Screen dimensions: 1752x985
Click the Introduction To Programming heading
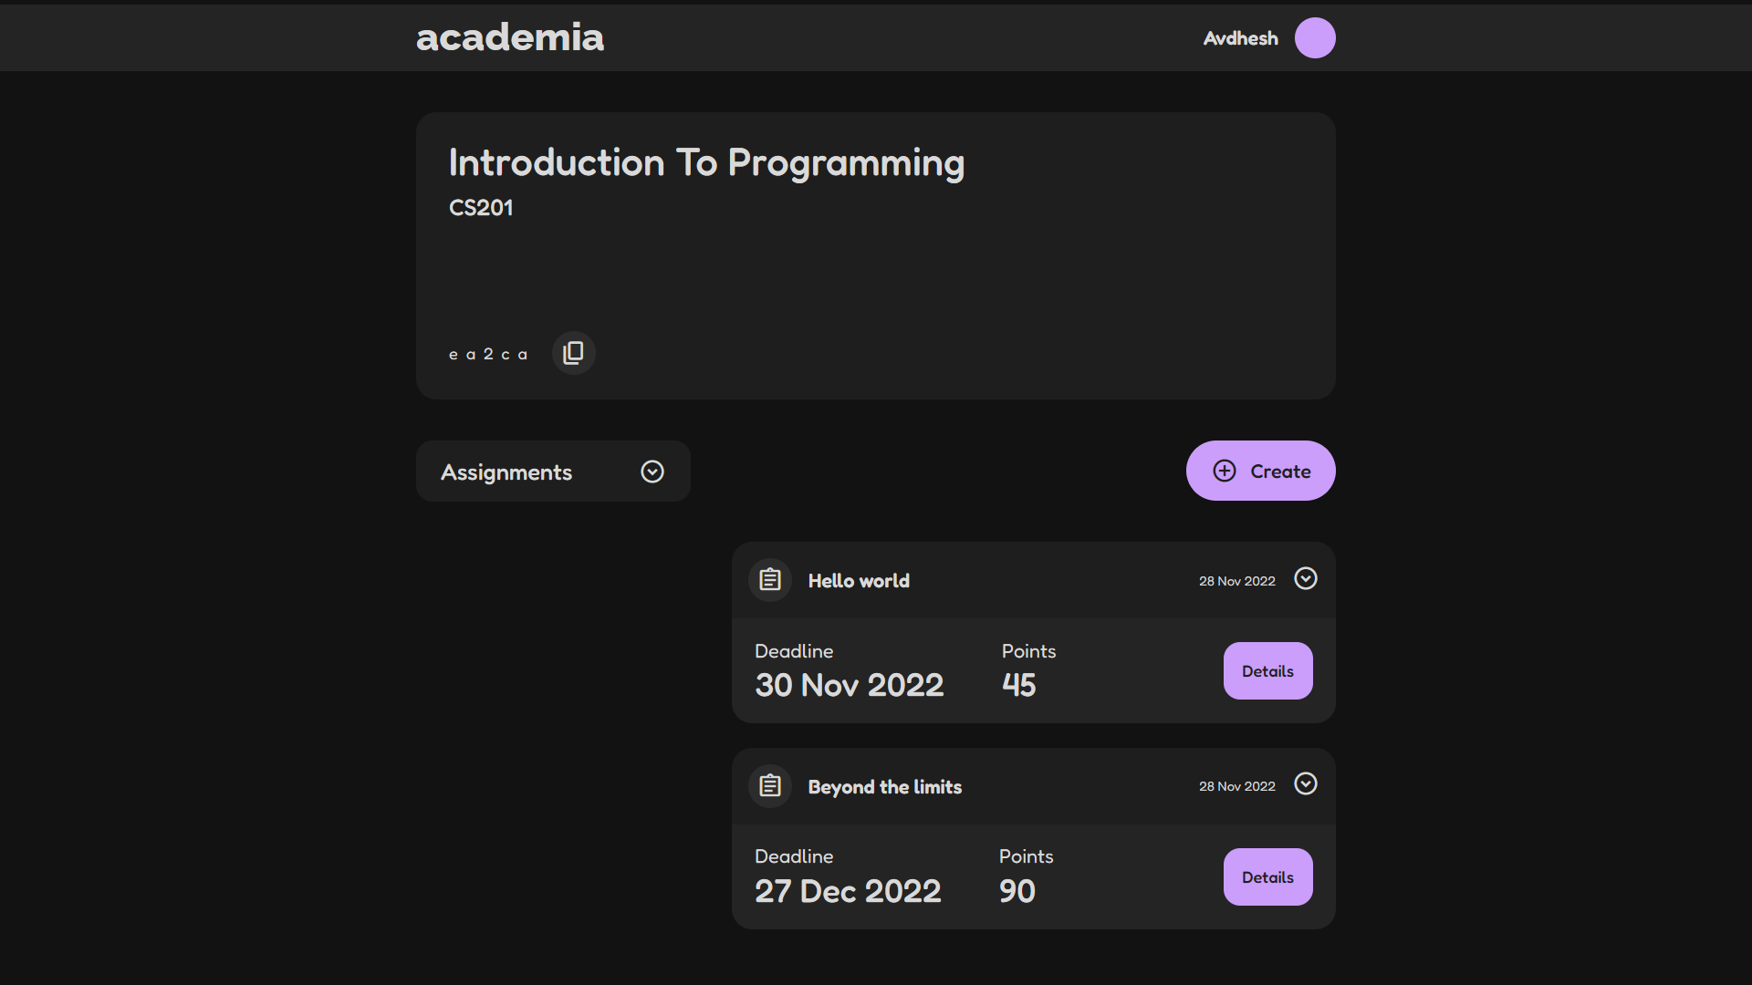706,163
